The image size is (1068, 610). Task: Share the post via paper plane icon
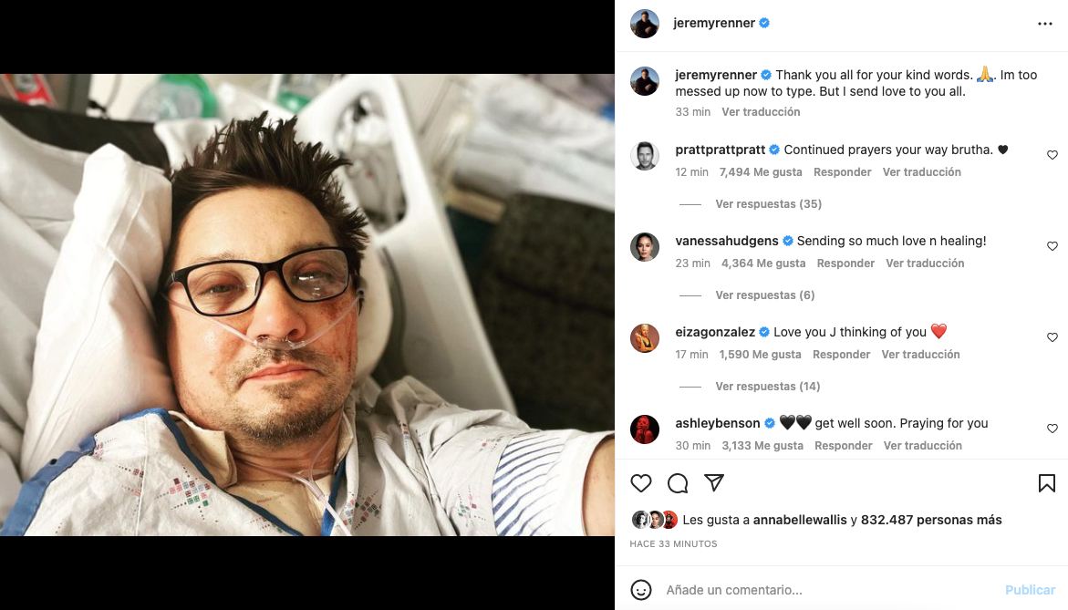click(714, 482)
